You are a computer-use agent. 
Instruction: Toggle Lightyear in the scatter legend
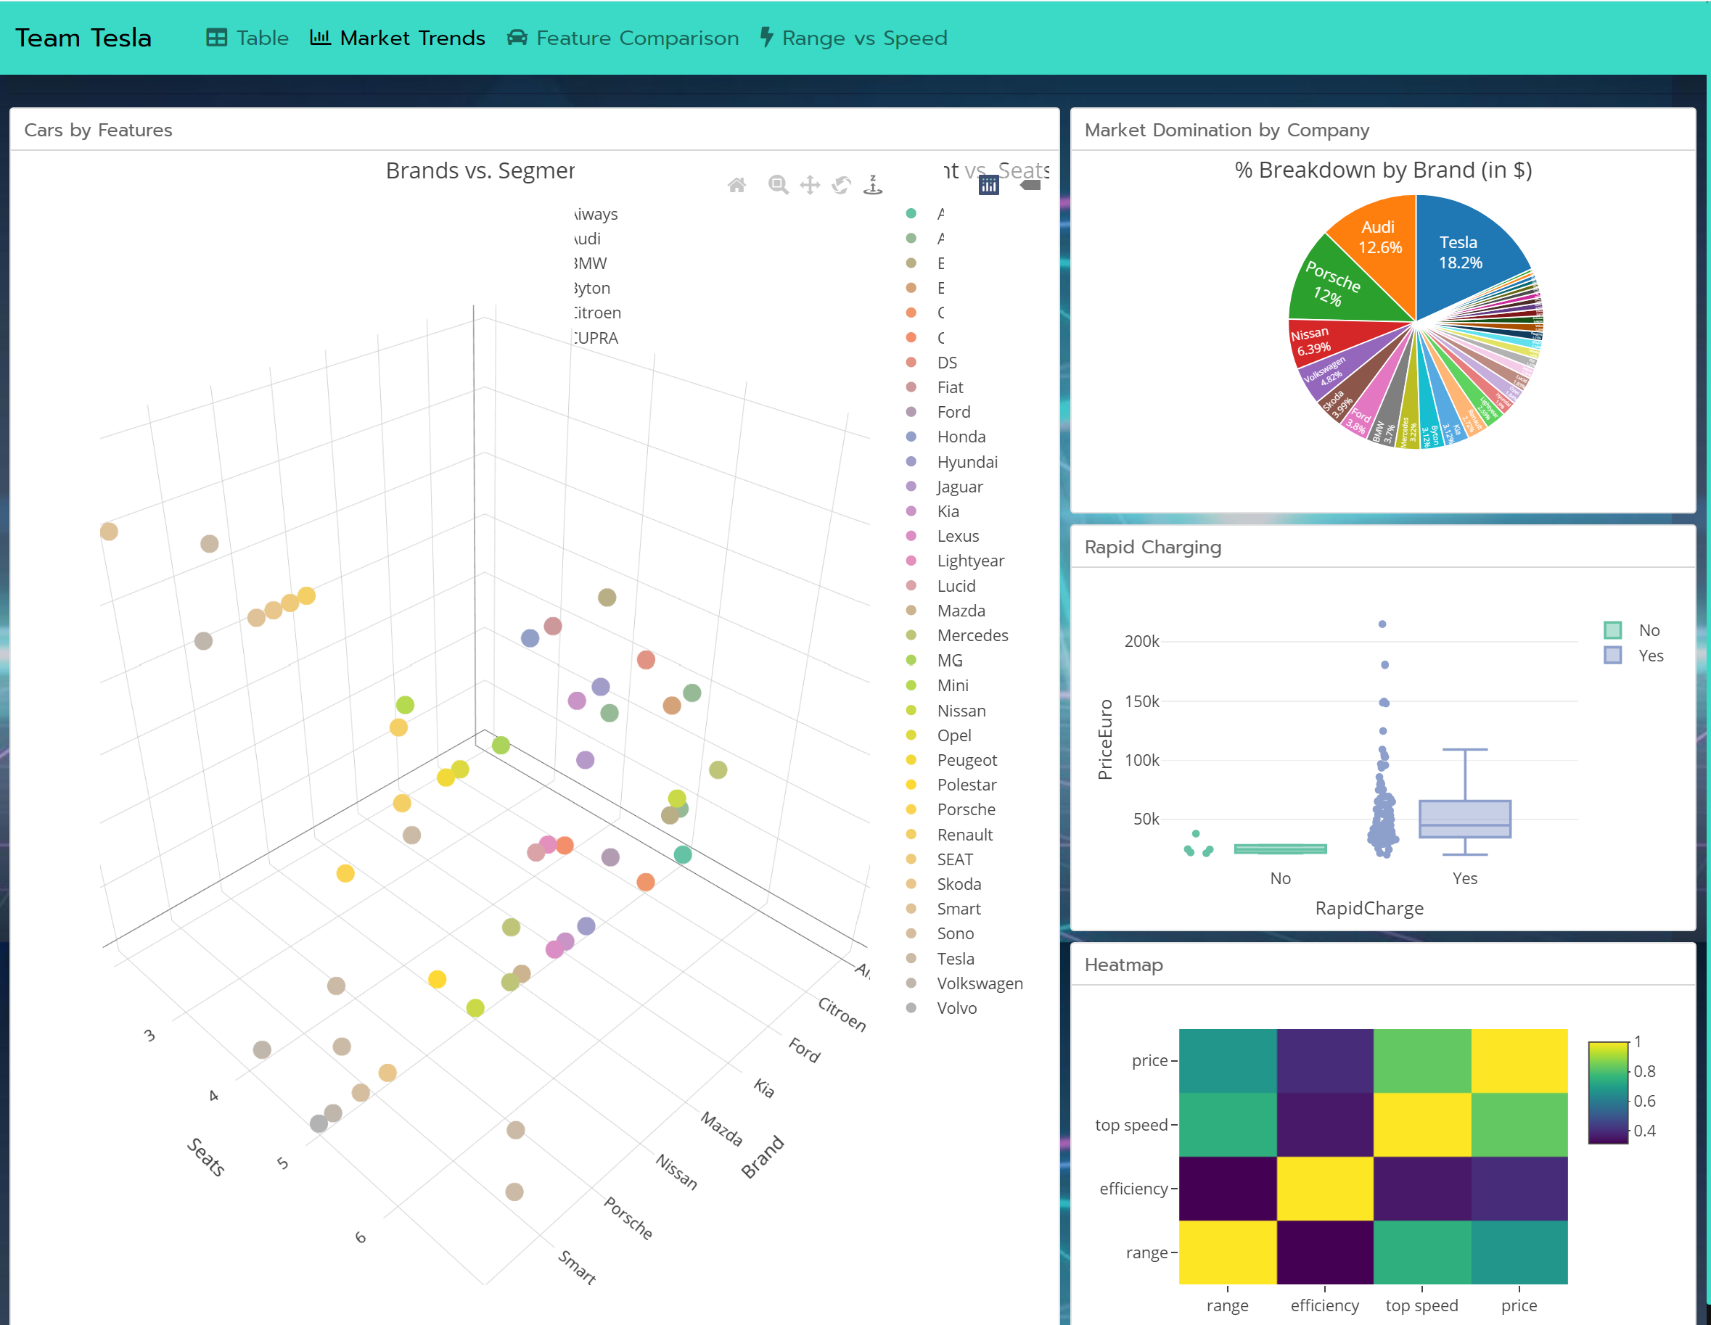[x=970, y=561]
